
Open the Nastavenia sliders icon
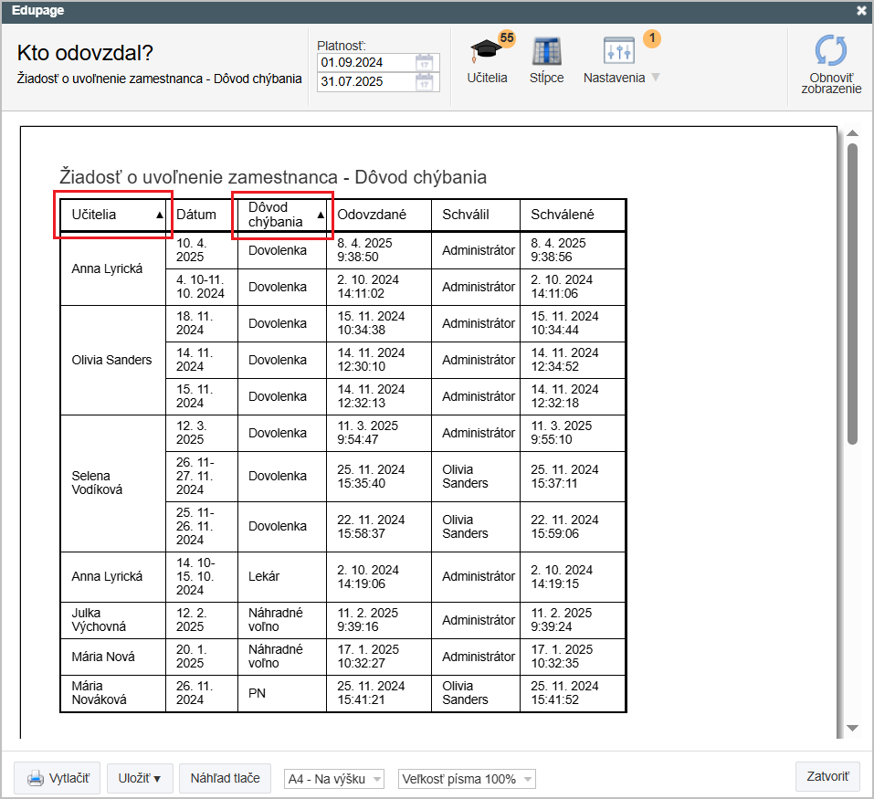pyautogui.click(x=618, y=52)
